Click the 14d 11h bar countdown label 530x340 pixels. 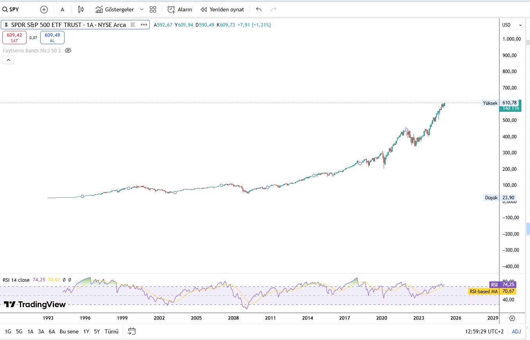click(x=510, y=108)
